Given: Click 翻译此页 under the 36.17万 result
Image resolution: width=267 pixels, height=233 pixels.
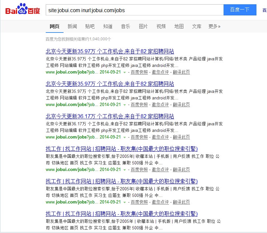Looking at the screenshot, I should tap(181, 137).
